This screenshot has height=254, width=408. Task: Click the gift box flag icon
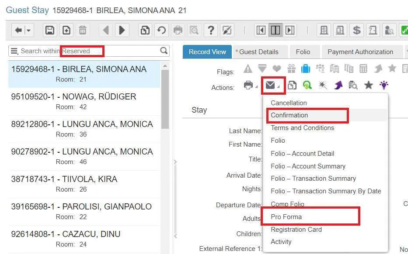click(x=291, y=69)
